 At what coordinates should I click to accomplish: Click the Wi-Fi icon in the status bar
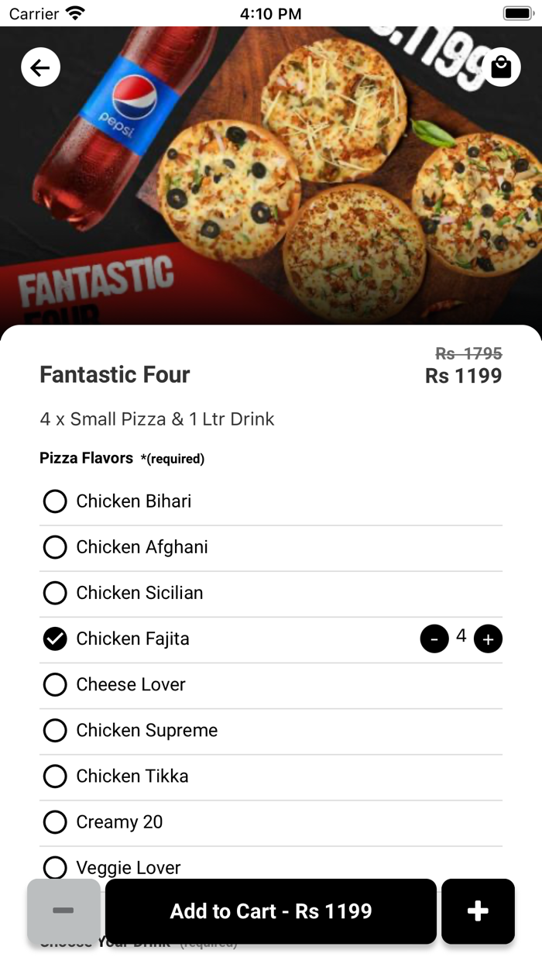click(x=74, y=12)
